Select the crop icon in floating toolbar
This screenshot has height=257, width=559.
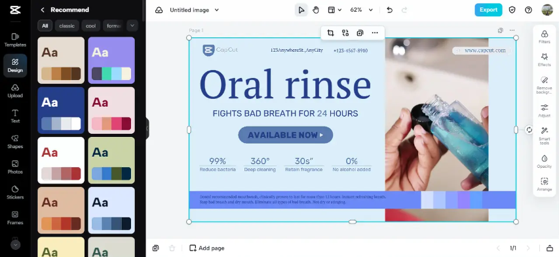coord(330,33)
